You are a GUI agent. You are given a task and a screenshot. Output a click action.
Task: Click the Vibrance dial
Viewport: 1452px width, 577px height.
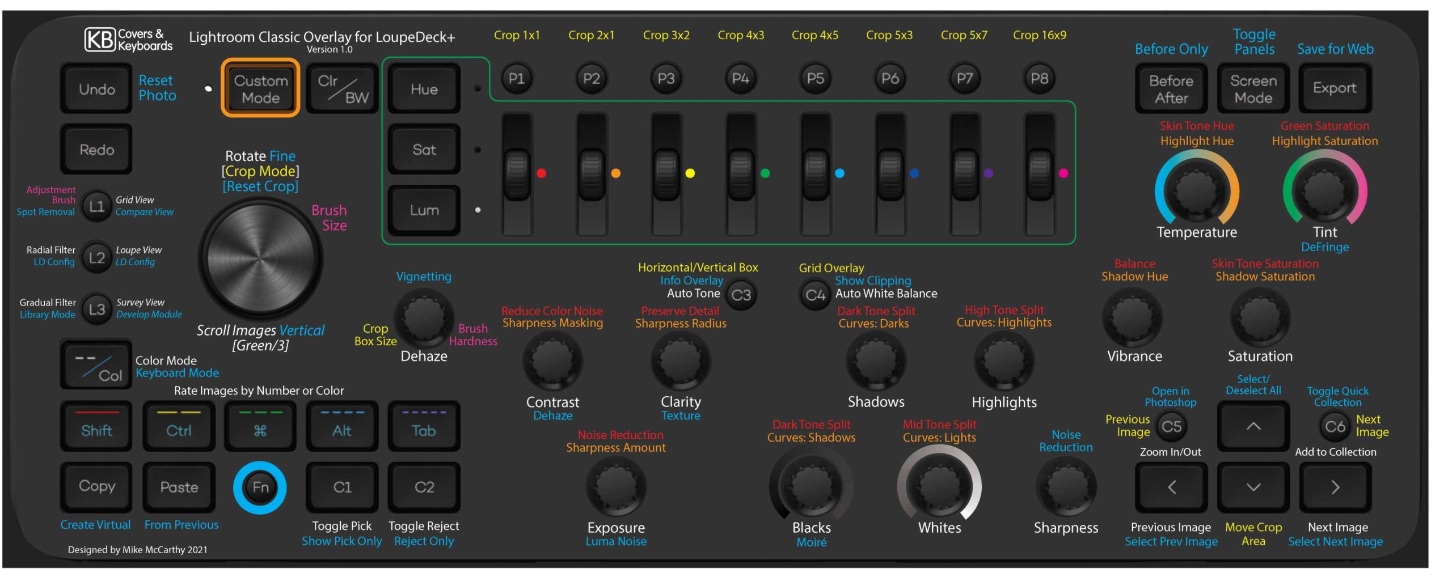pos(1133,317)
